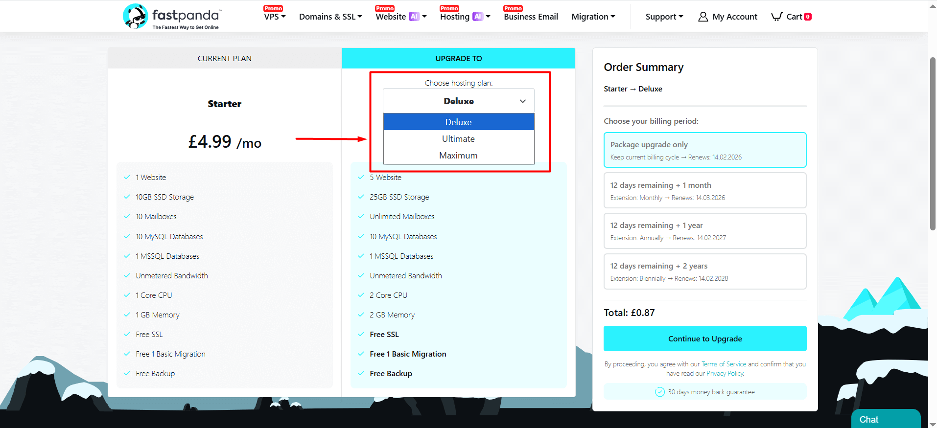This screenshot has width=937, height=428.
Task: Choose 12 days remaining + 1 month
Action: point(704,191)
